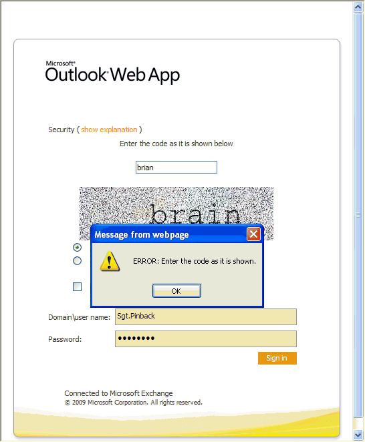Click the vertical scrollbar thumb

click(x=358, y=216)
